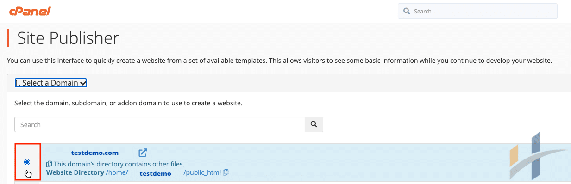Select the testdemo.com radio button

click(x=27, y=162)
